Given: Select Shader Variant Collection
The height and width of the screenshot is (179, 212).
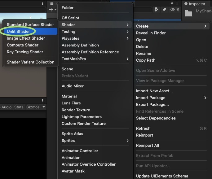Looking at the screenshot, I should 30,62.
